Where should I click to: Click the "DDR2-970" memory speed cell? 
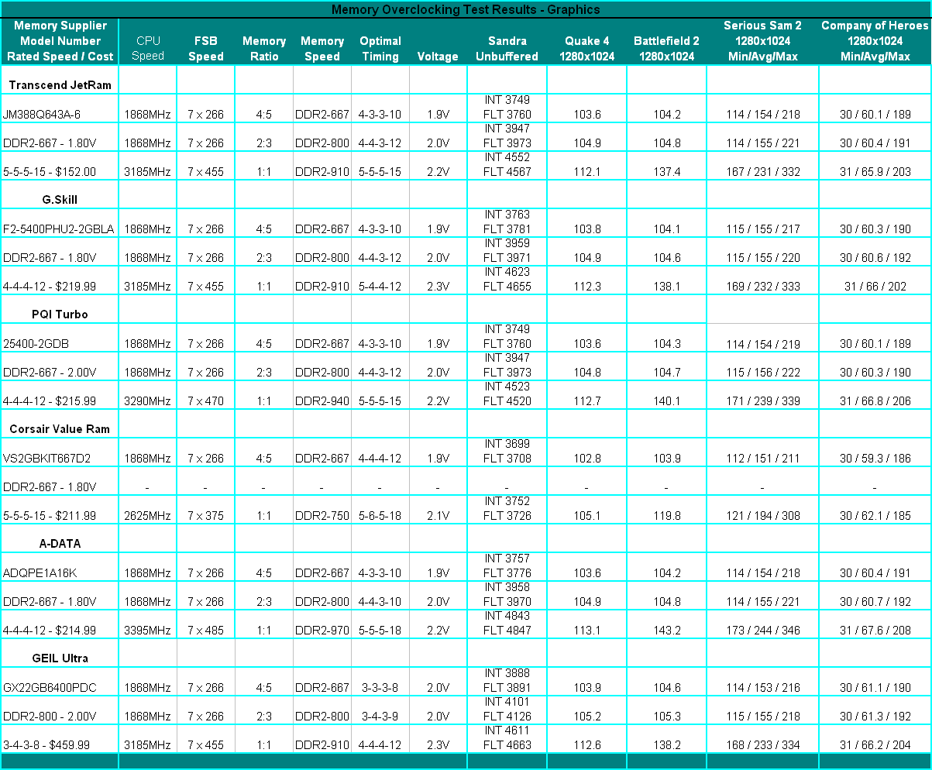click(322, 630)
